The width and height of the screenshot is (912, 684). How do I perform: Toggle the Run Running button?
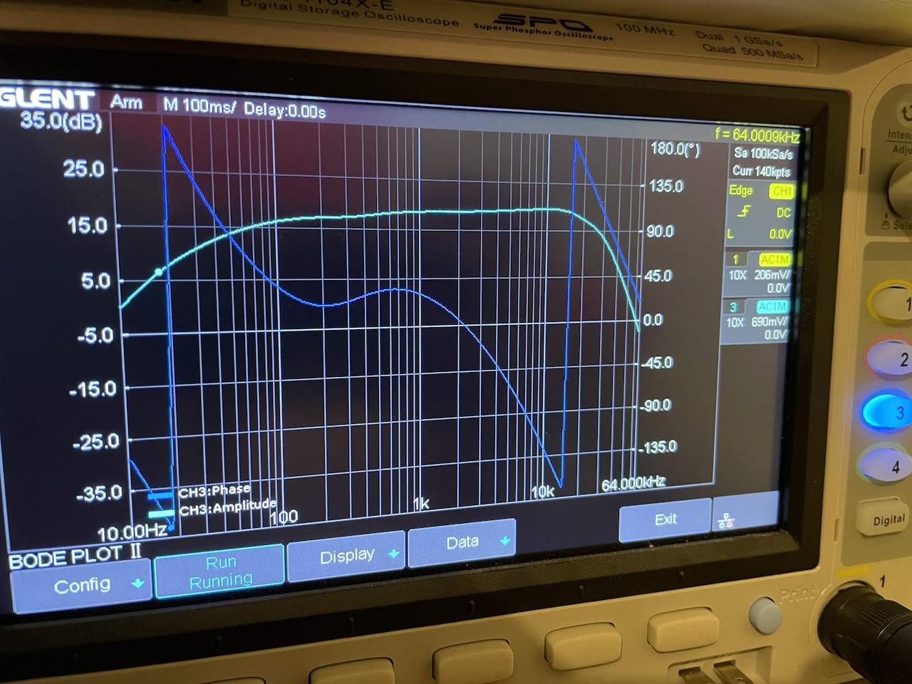[220, 571]
